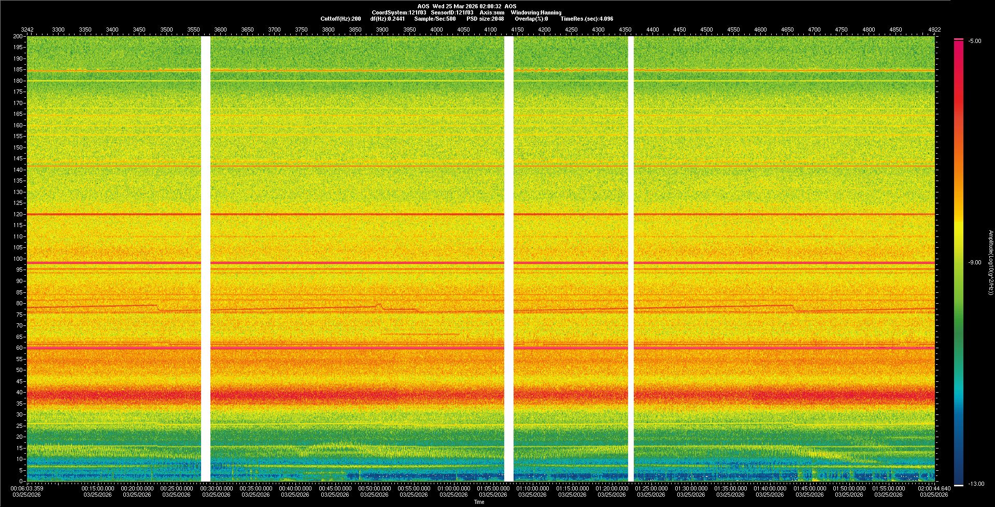
Task: Click the PSD size:2048 header text
Action: pos(485,19)
